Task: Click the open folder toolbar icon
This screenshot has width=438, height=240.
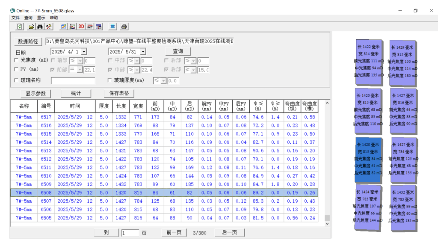Action: [x=31, y=27]
